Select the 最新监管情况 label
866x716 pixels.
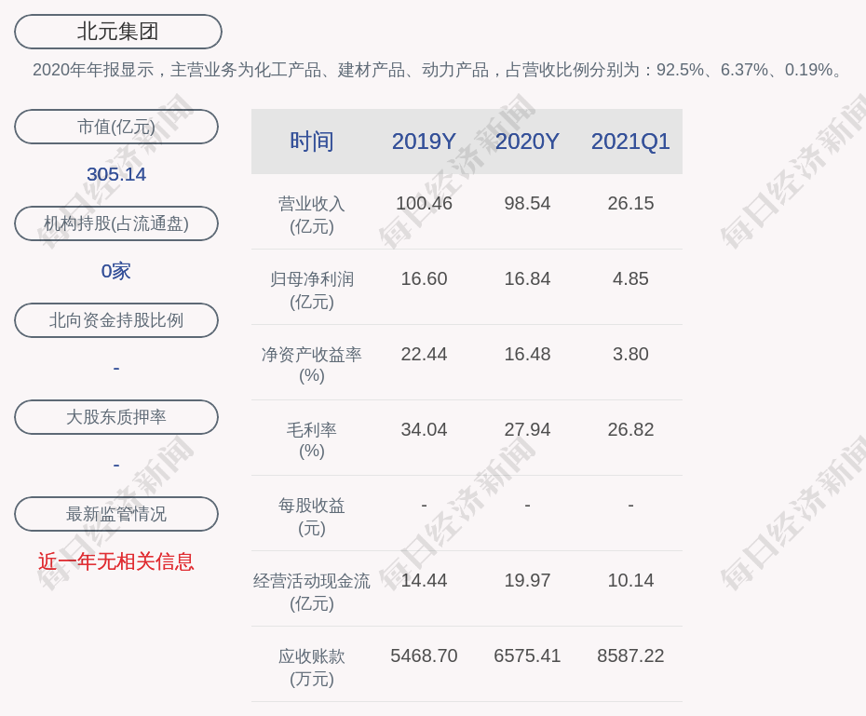pos(116,514)
